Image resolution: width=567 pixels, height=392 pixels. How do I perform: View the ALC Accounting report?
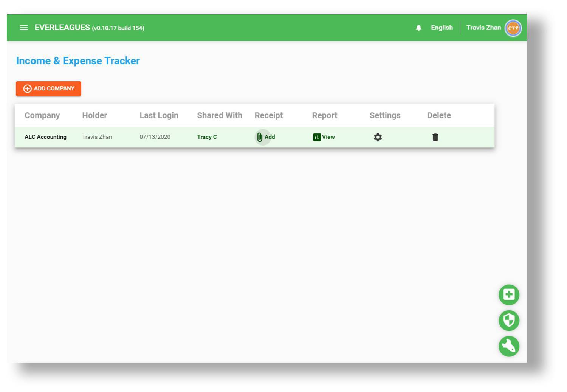point(324,137)
